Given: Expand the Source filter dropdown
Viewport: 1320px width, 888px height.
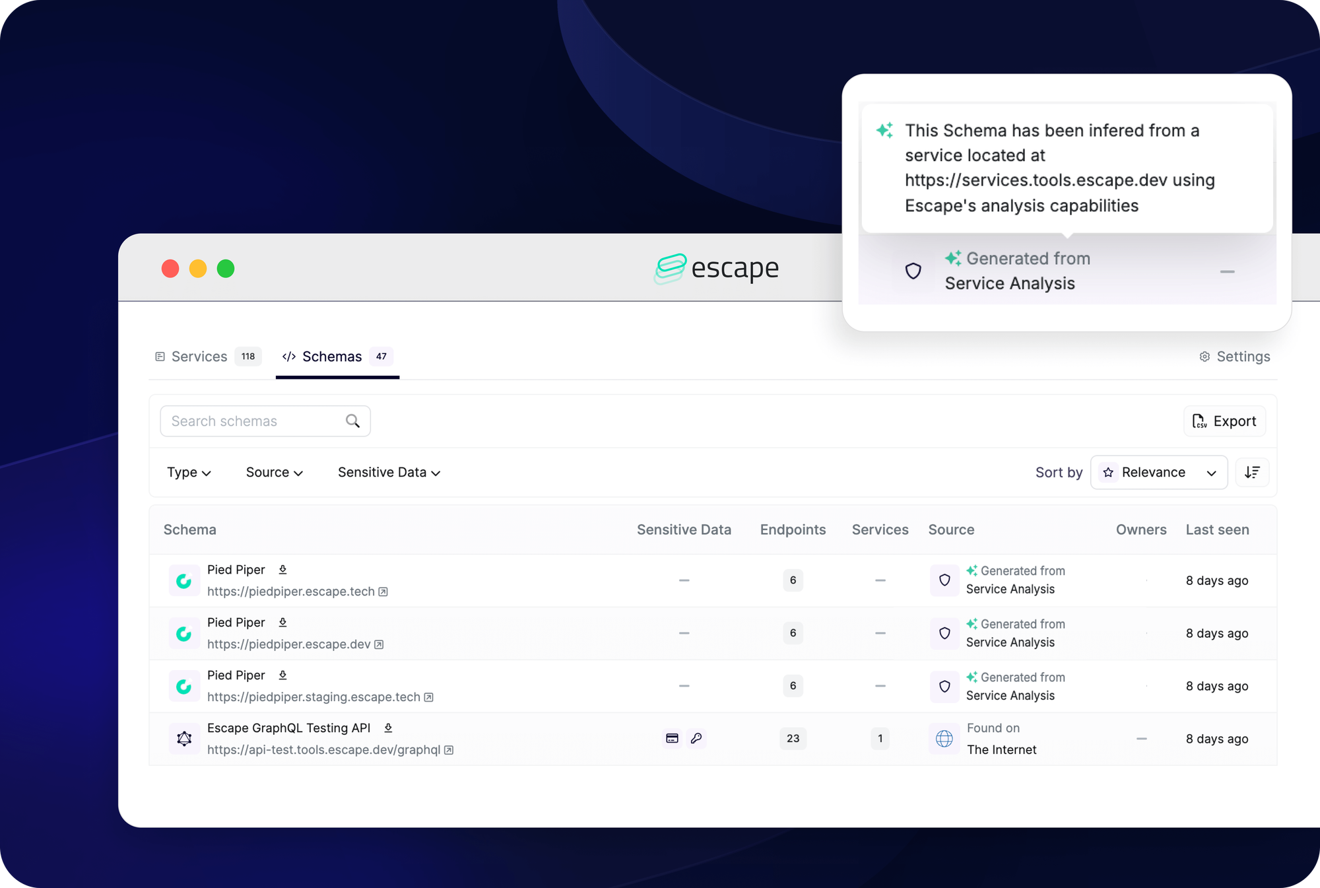Looking at the screenshot, I should [275, 472].
